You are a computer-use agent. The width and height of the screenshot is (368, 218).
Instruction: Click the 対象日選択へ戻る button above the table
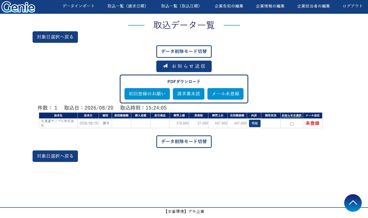point(55,37)
